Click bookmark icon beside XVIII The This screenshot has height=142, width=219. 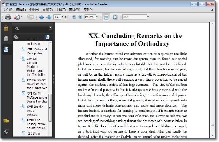[23, 120]
